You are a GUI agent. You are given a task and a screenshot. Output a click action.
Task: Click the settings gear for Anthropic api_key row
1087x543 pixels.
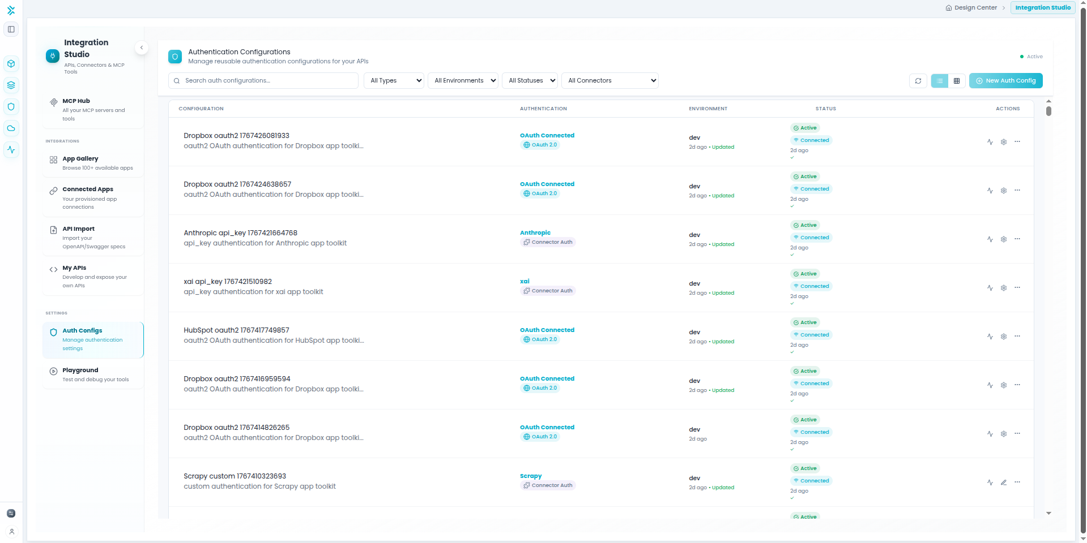[x=1003, y=239]
